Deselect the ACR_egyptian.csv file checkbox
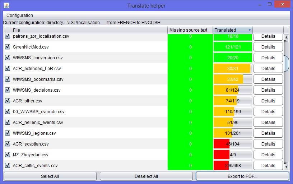 tap(7, 144)
